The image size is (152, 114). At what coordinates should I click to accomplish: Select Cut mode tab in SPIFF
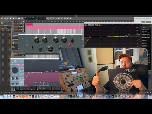coord(14,65)
